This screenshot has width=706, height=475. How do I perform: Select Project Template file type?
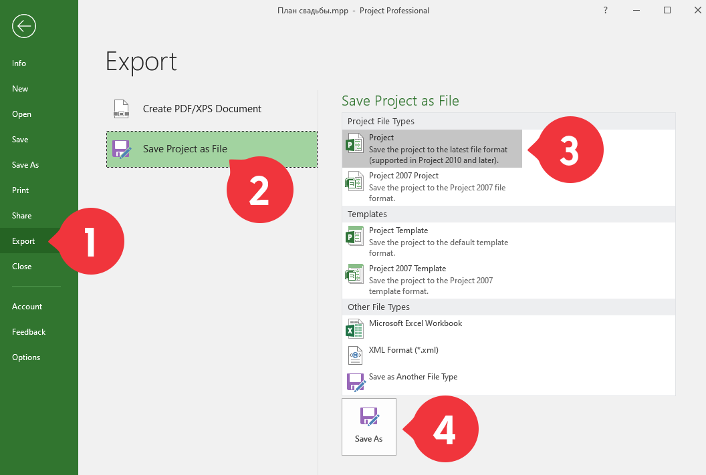(433, 242)
